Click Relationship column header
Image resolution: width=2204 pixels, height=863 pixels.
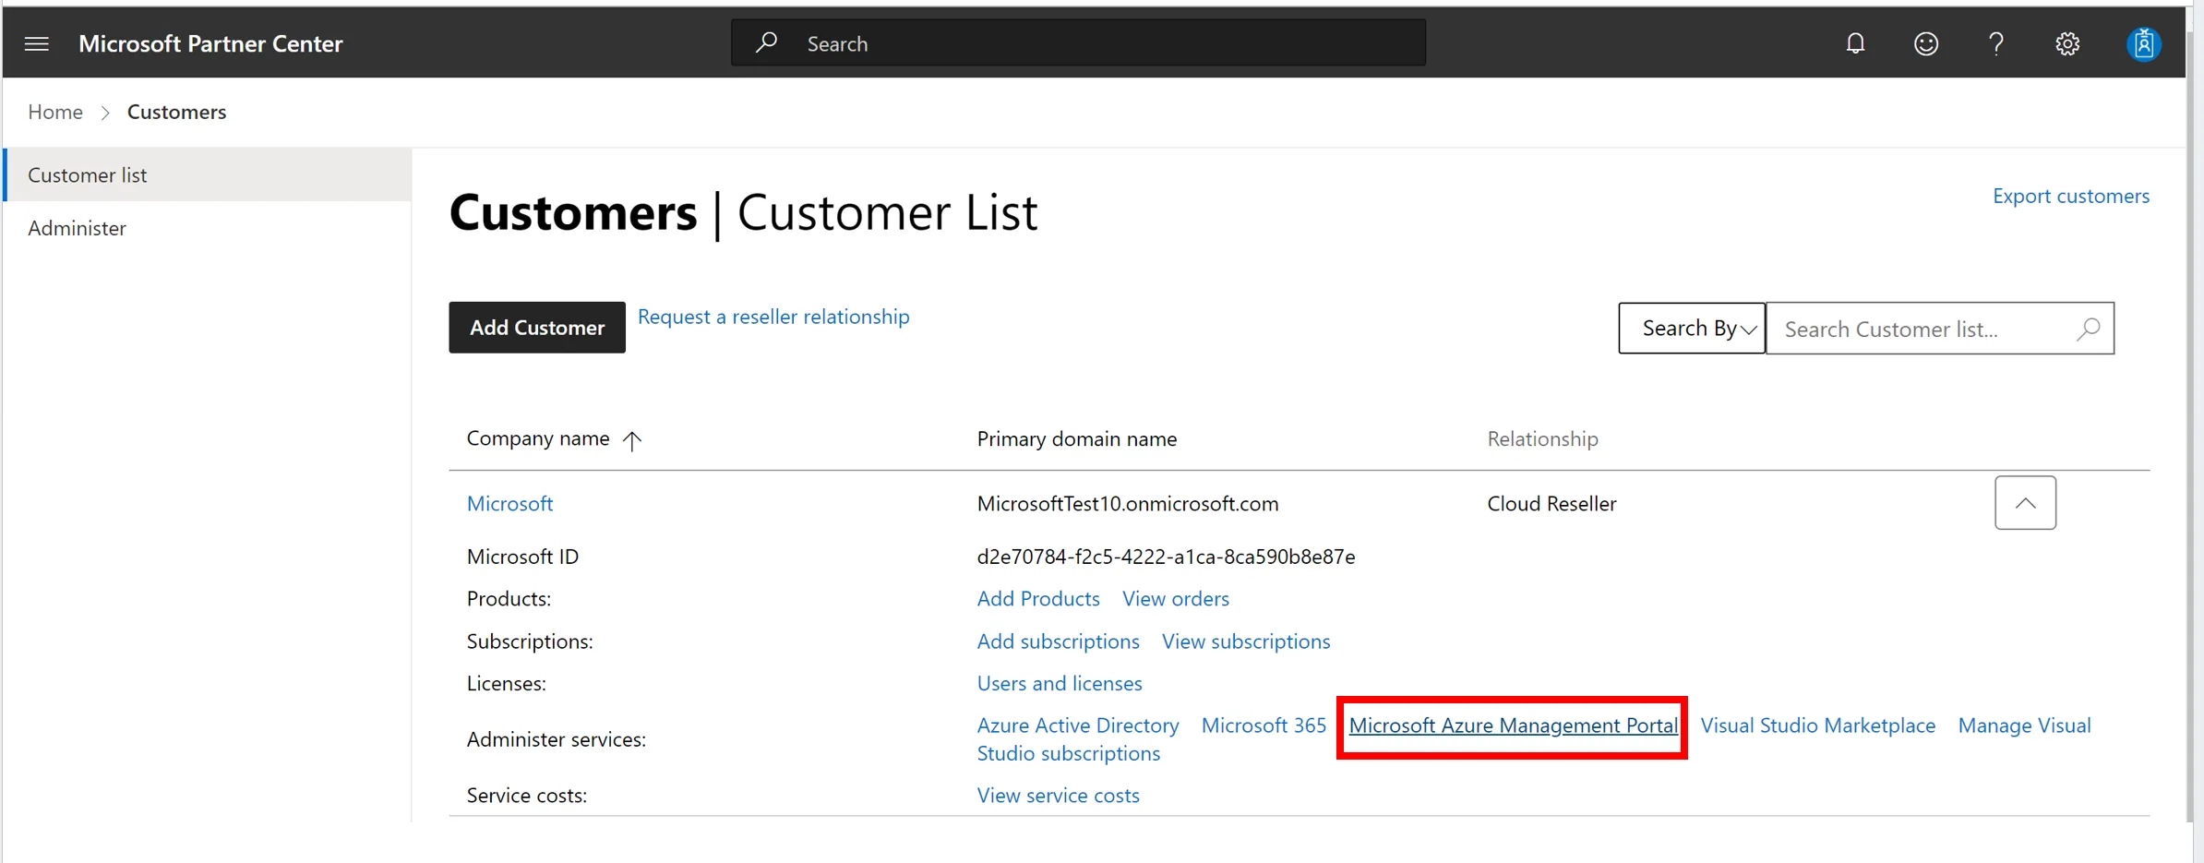point(1543,438)
